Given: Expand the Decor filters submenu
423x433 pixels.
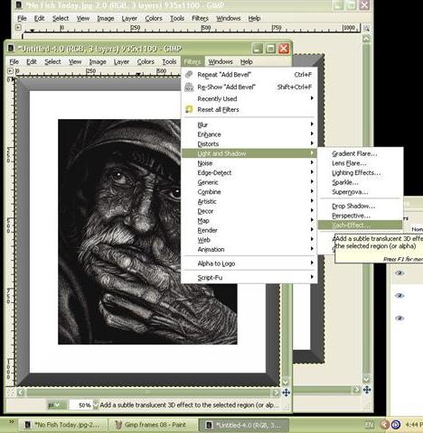Looking at the screenshot, I should tap(249, 211).
